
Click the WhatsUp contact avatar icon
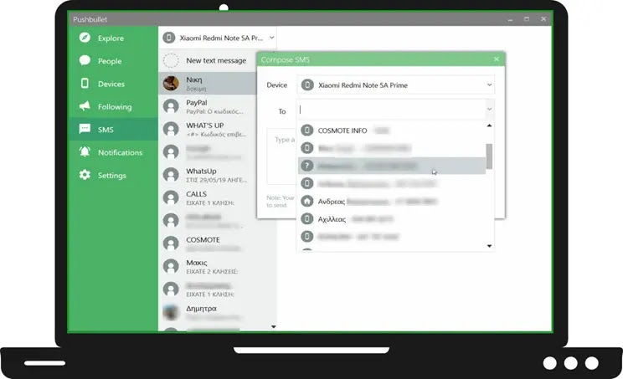pyautogui.click(x=172, y=175)
